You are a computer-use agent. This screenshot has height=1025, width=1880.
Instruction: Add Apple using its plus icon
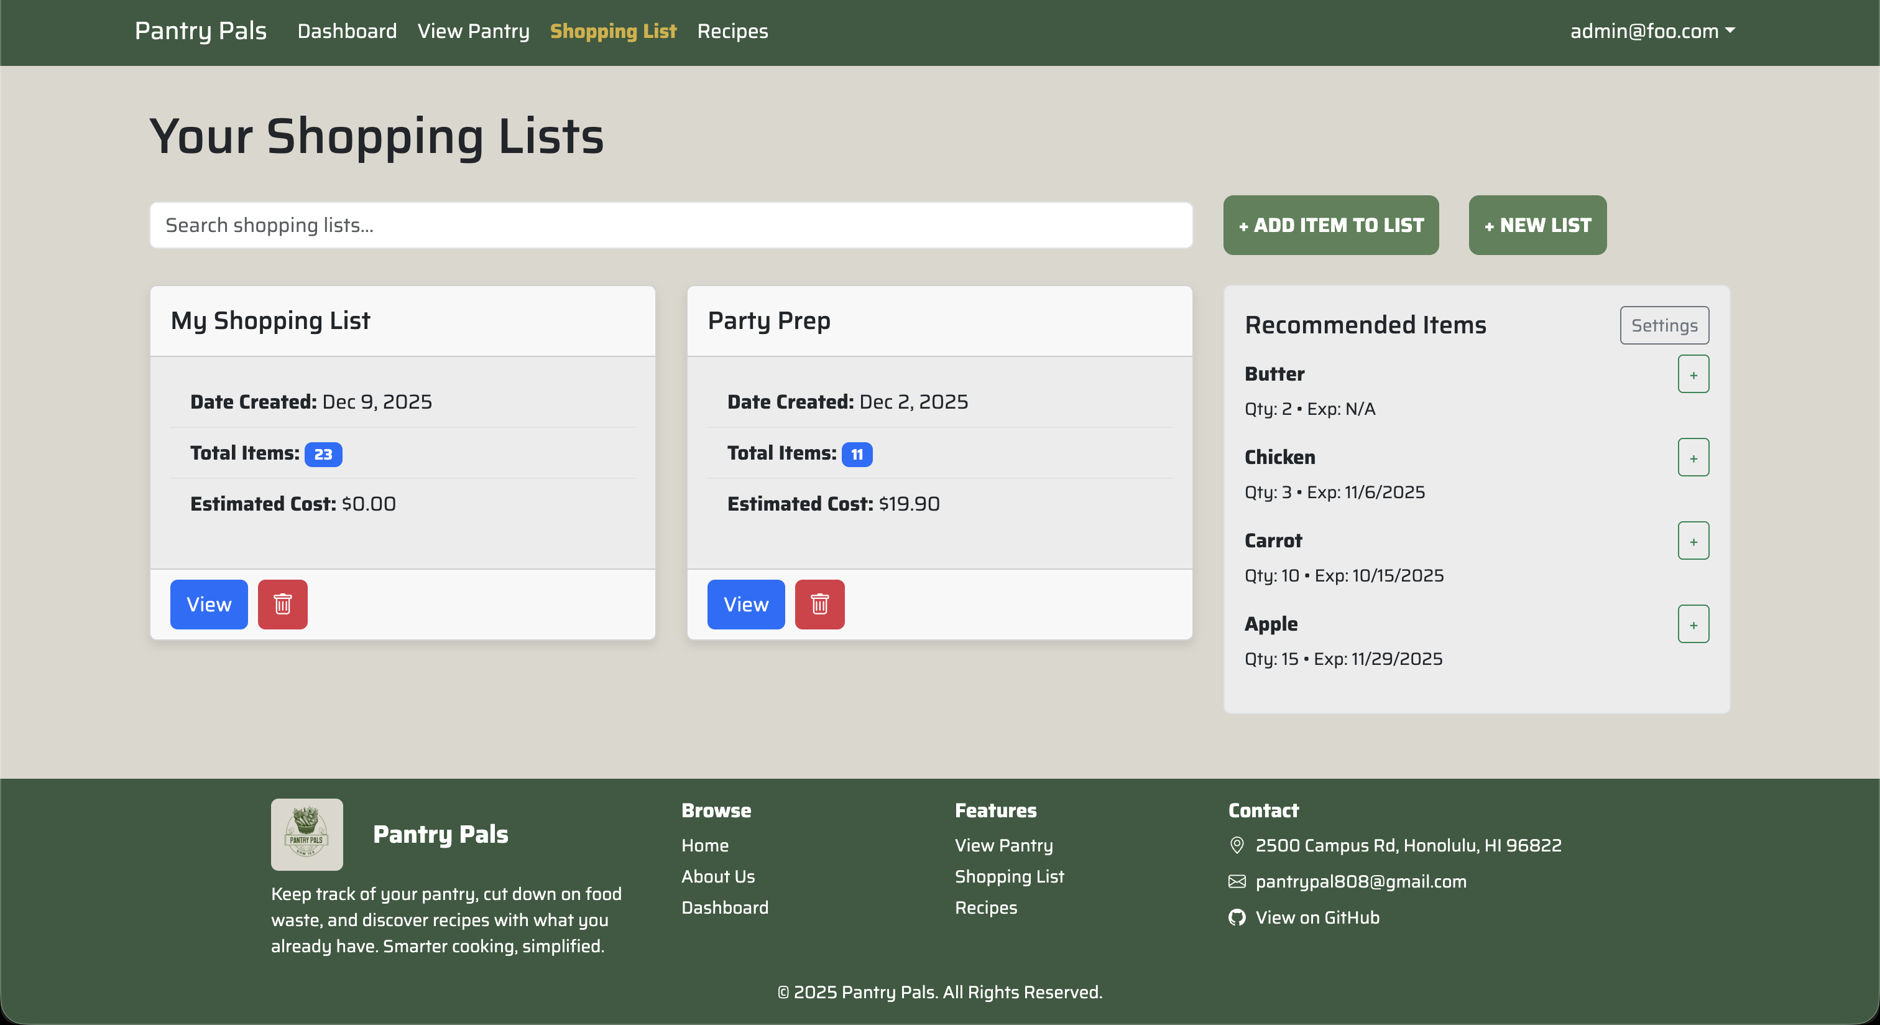(1694, 624)
